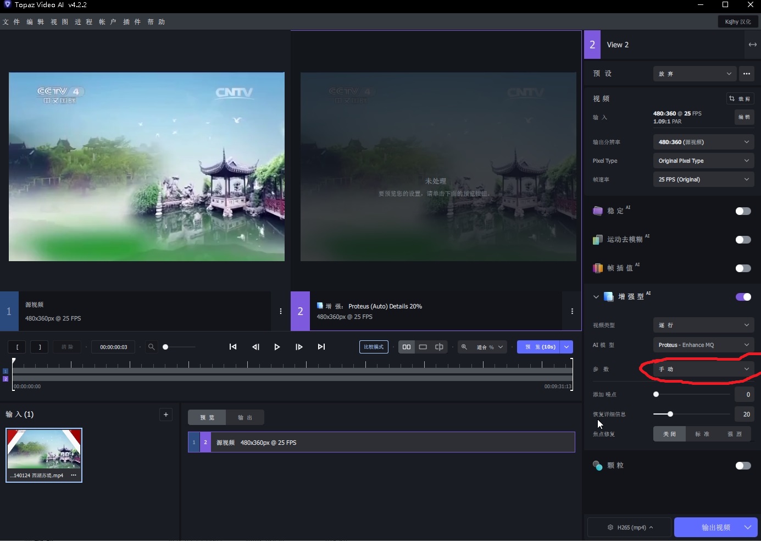Open the 视图 menu
The width and height of the screenshot is (761, 541).
(59, 22)
